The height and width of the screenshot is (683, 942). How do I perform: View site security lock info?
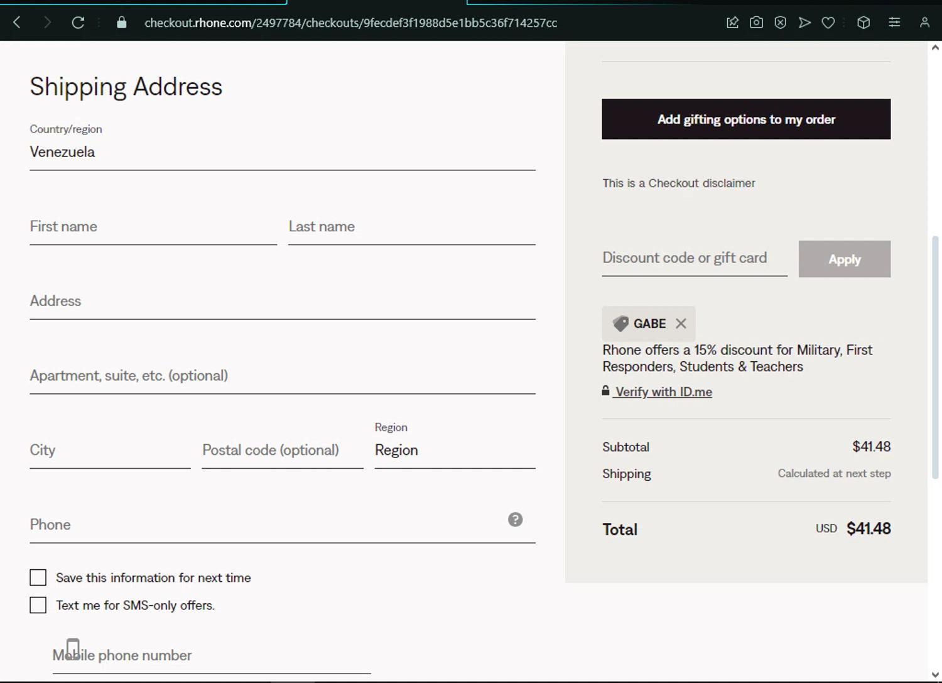122,23
